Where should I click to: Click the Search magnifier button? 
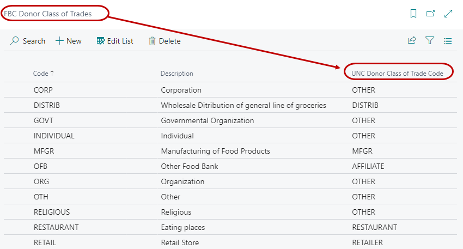[x=28, y=41]
